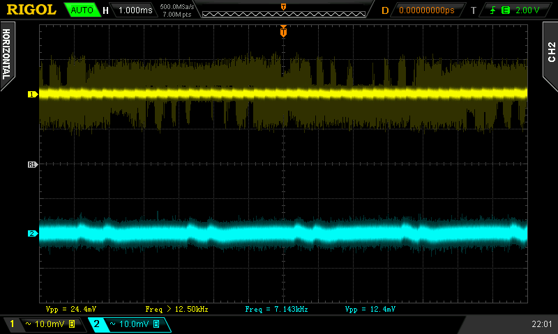The width and height of the screenshot is (558, 334).
Task: Open the HORIZONTAL side tab
Action: pos(7,55)
